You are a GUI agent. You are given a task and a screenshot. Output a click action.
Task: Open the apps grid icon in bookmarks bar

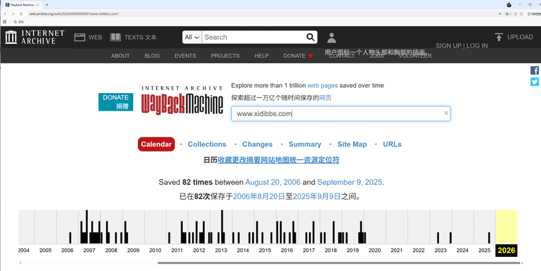5,22
